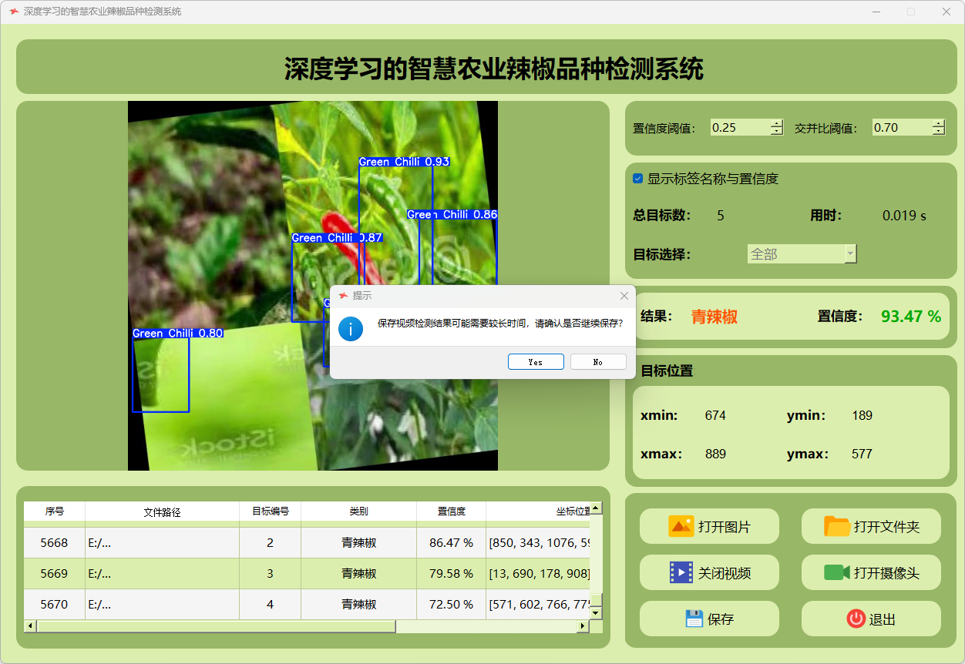Screen dimensions: 965x664
Task: Confirm saving by clicking Yes
Action: point(536,362)
